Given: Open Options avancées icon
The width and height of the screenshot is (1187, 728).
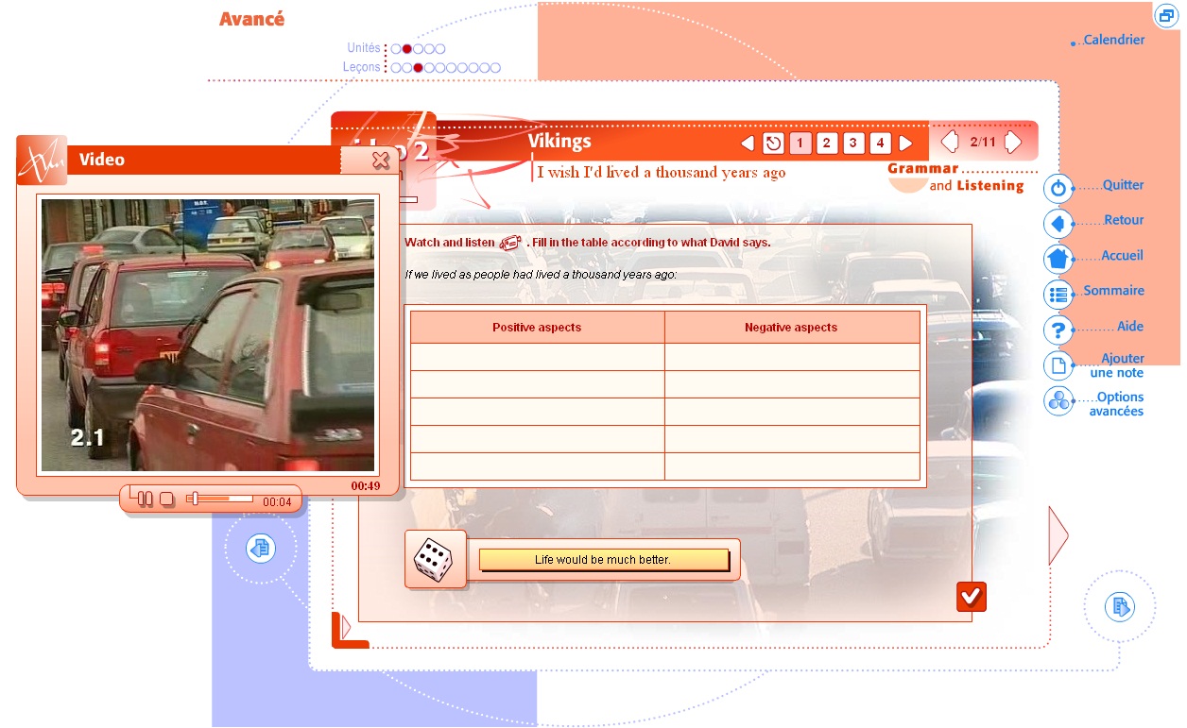Looking at the screenshot, I should click(x=1058, y=401).
